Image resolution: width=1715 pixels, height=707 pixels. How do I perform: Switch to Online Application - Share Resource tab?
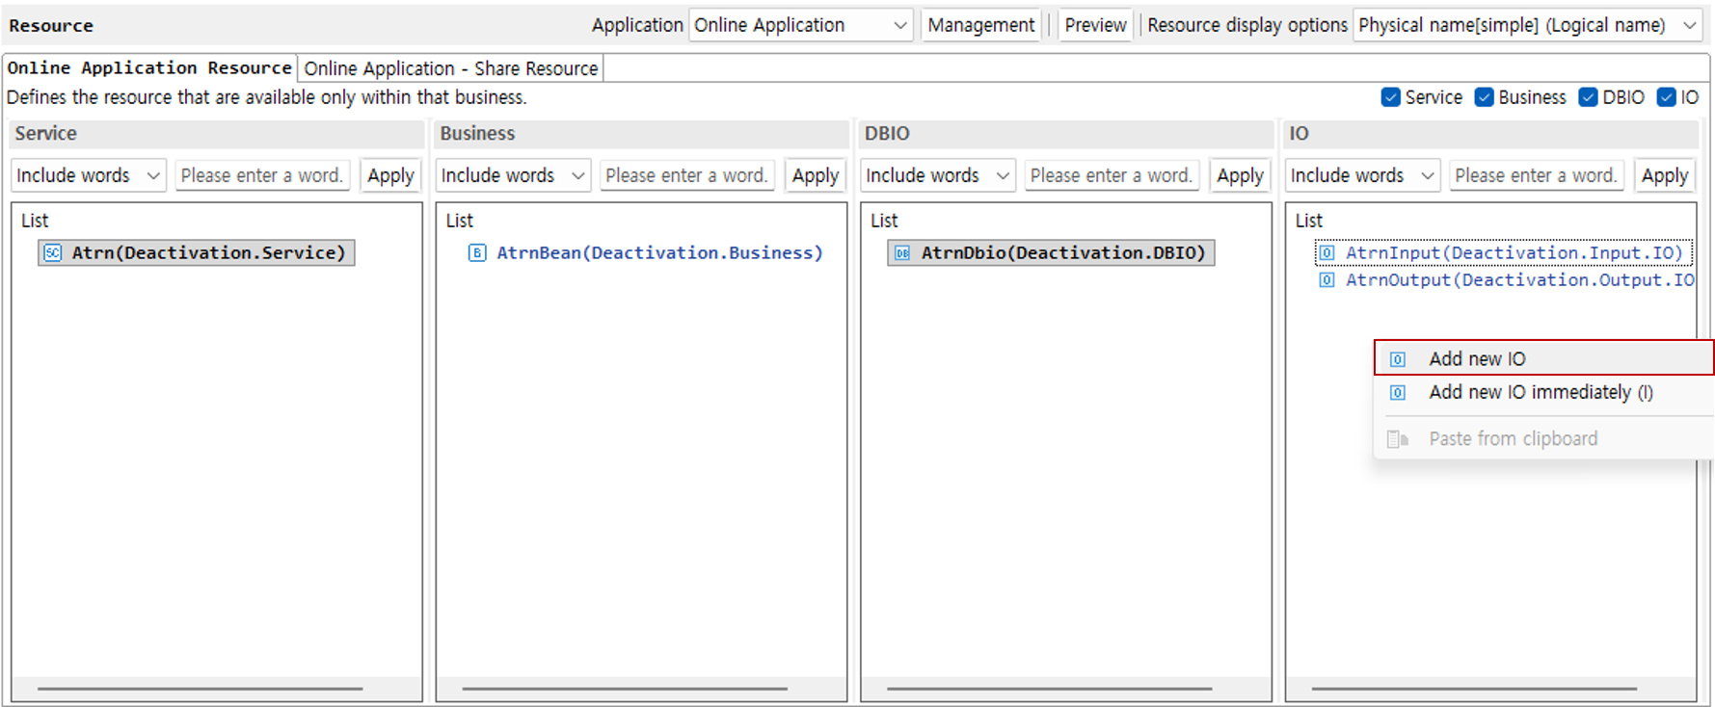coord(450,68)
